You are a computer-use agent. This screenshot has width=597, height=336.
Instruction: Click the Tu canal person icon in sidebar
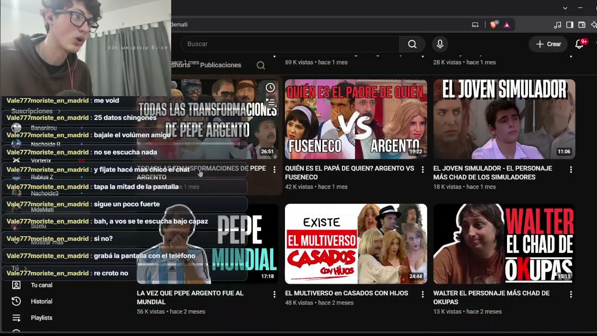(16, 285)
